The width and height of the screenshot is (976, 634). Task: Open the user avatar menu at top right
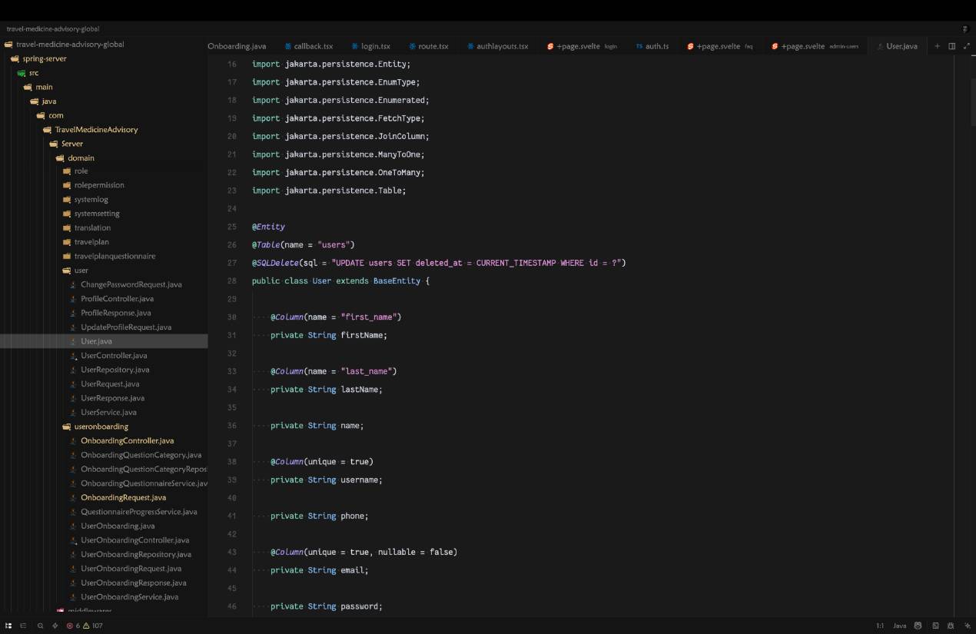tap(965, 28)
